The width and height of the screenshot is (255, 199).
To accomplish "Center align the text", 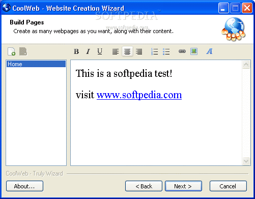I will 127,51.
